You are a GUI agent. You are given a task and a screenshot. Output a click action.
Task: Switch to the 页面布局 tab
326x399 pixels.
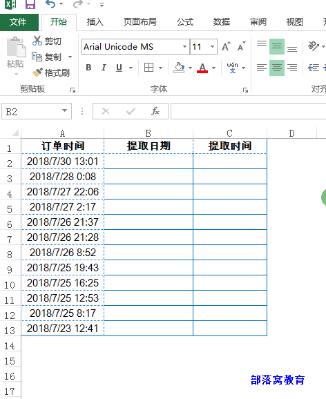pos(140,22)
